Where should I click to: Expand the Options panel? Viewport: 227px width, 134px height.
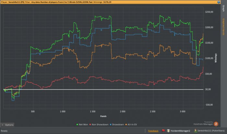point(7,125)
